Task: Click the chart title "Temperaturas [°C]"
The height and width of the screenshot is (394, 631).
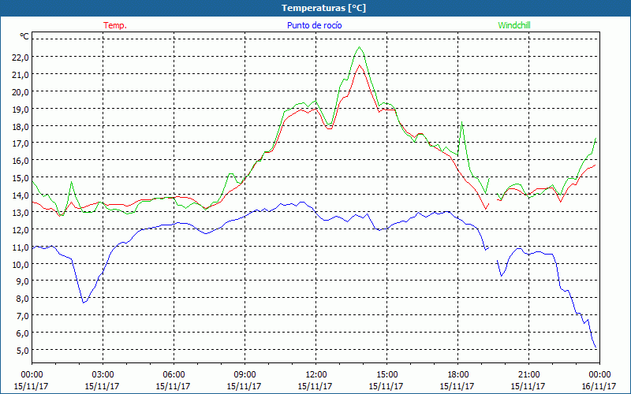Action: click(323, 8)
